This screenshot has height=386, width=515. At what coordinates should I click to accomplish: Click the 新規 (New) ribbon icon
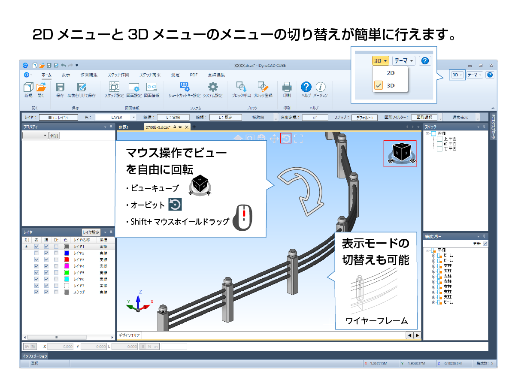click(x=28, y=87)
